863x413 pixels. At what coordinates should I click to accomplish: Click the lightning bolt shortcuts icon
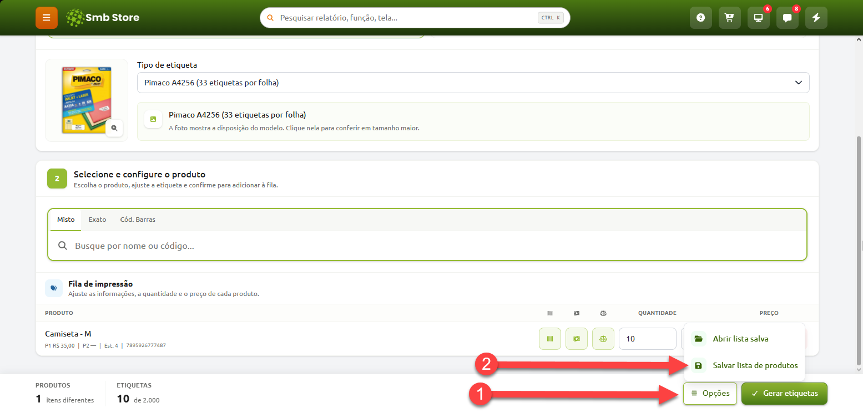(816, 18)
